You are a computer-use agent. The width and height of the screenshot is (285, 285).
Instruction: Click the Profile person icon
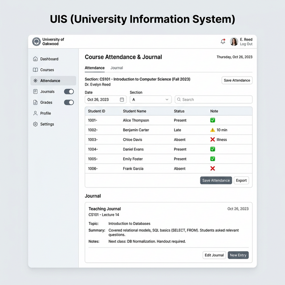coord(36,113)
